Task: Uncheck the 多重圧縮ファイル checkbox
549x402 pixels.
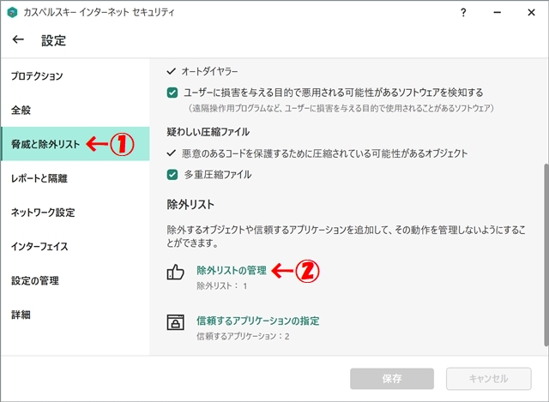Action: coord(172,174)
